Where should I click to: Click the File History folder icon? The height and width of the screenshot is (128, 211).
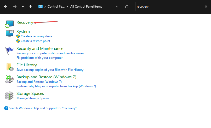click(x=9, y=67)
